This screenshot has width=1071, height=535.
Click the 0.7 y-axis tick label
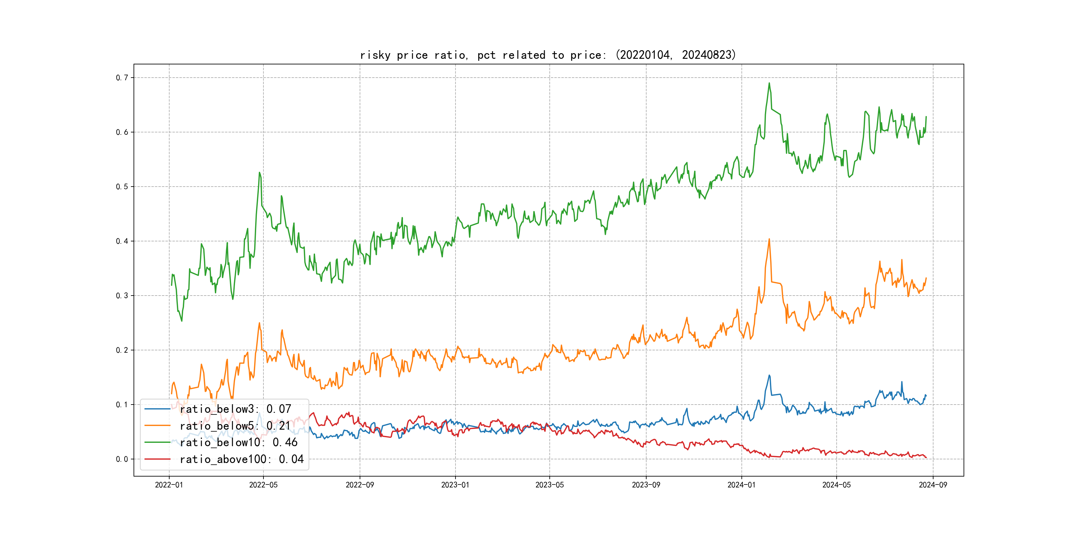pyautogui.click(x=122, y=78)
